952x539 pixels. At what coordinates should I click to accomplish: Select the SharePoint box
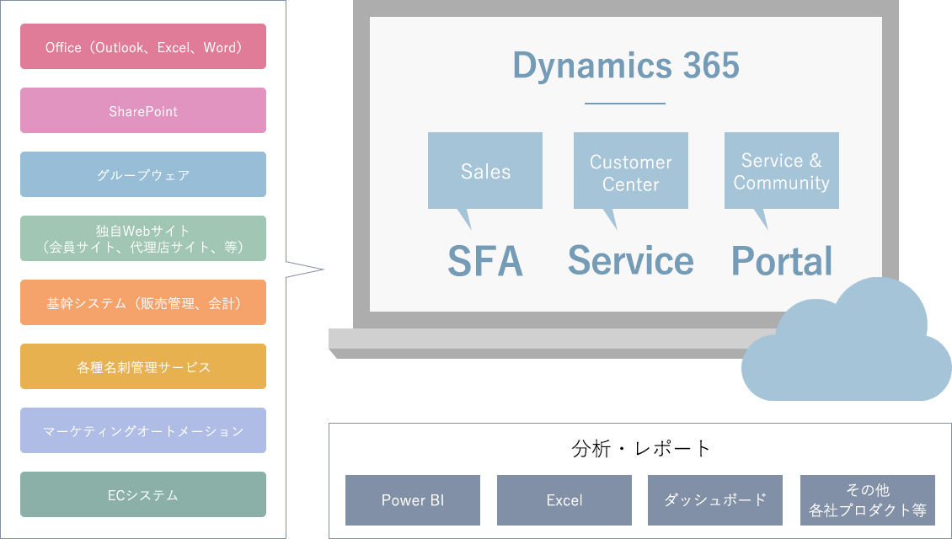click(143, 110)
